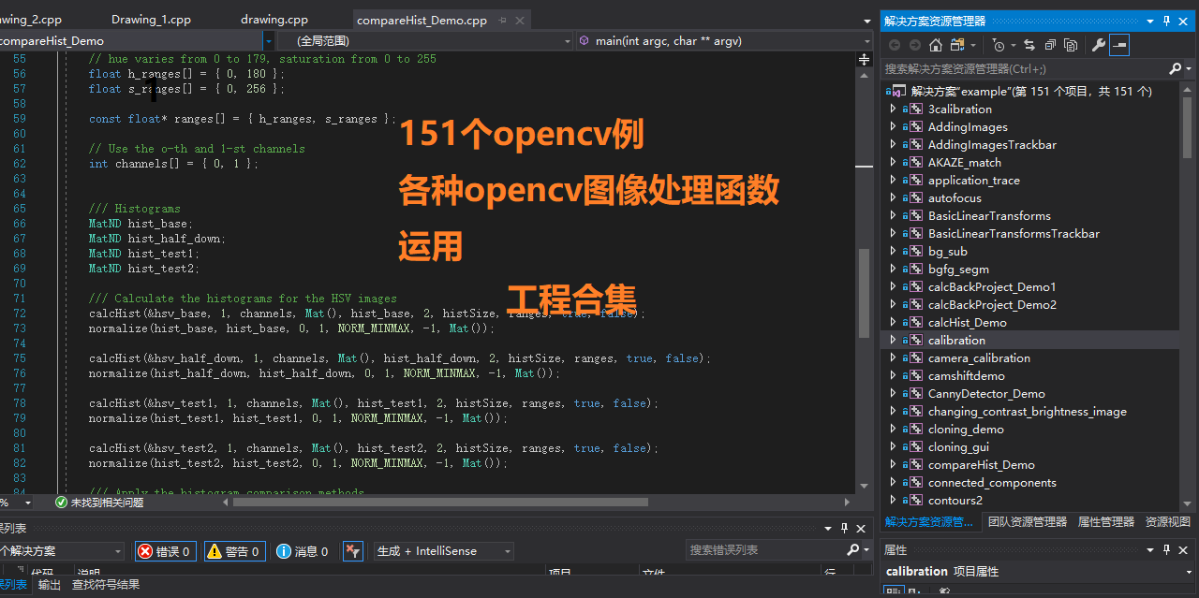Click the Home icon in Solution Explorer
This screenshot has height=598, width=1199.
click(x=936, y=45)
